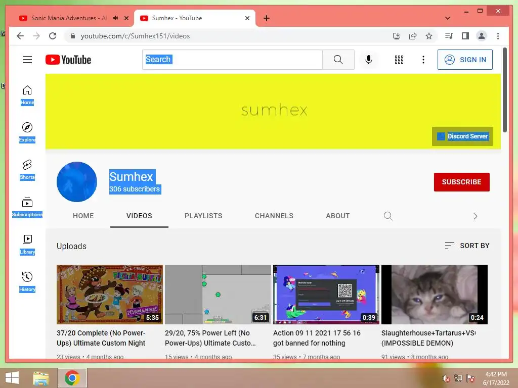Open the gray map 6:31 video thumbnail
Viewport: 518px width, 388px height.
coord(218,295)
